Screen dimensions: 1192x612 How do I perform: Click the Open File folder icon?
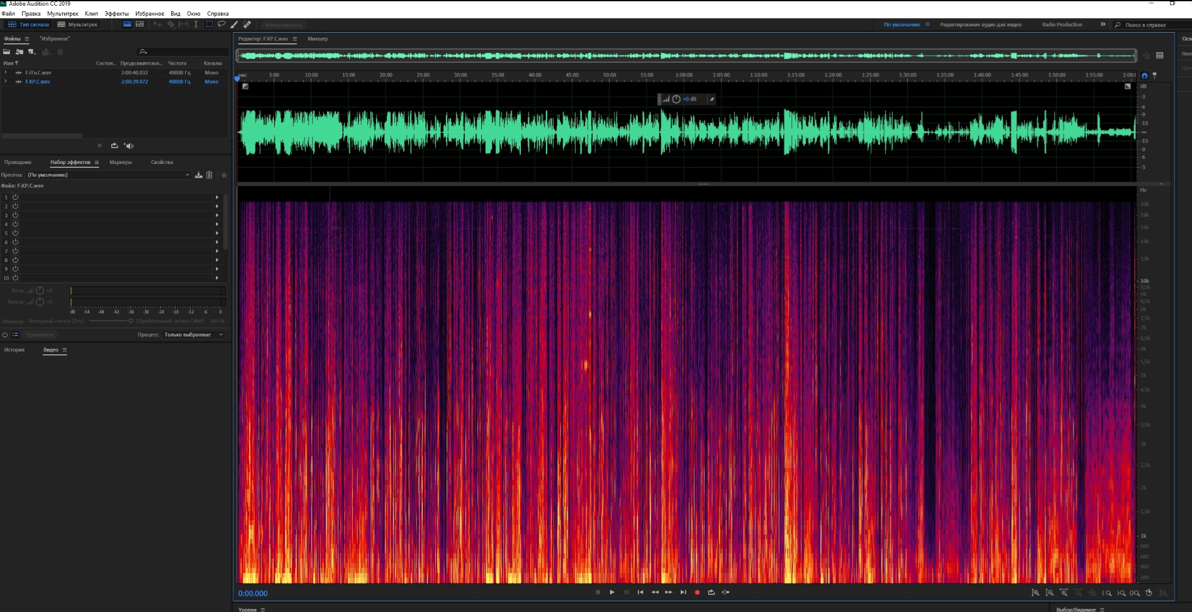[7, 52]
